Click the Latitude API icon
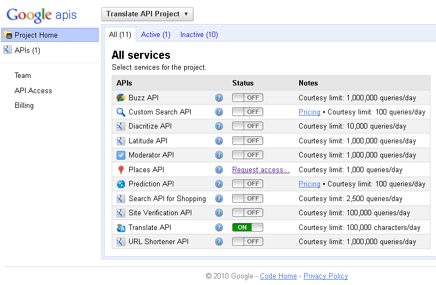The image size is (436, 285). [x=120, y=141]
